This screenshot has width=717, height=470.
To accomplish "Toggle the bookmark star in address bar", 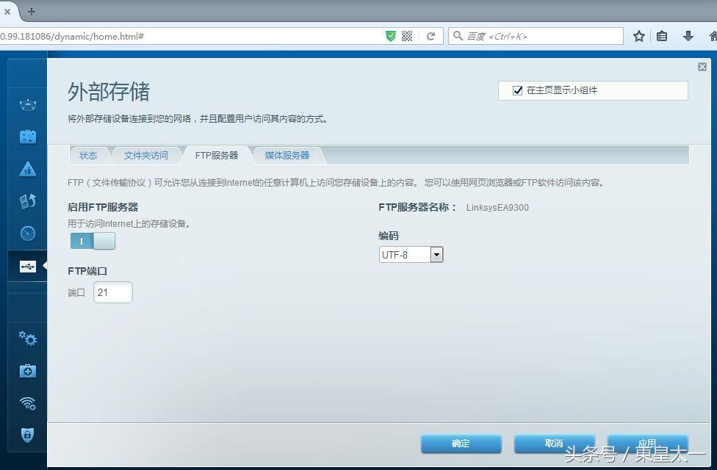I will coord(638,35).
